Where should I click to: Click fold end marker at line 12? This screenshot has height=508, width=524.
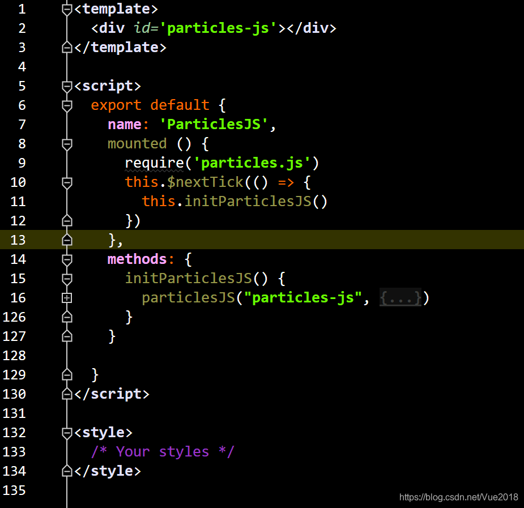point(67,220)
